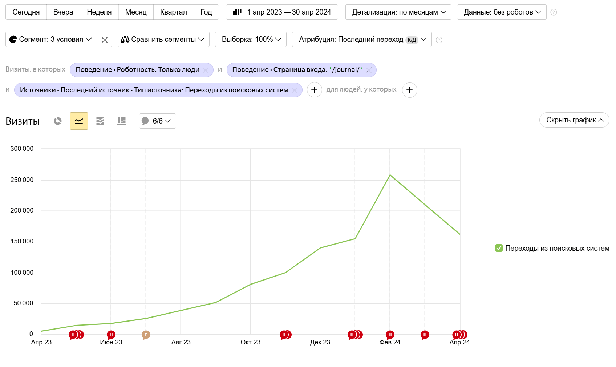Click 'Скрыть график' button

pyautogui.click(x=574, y=120)
